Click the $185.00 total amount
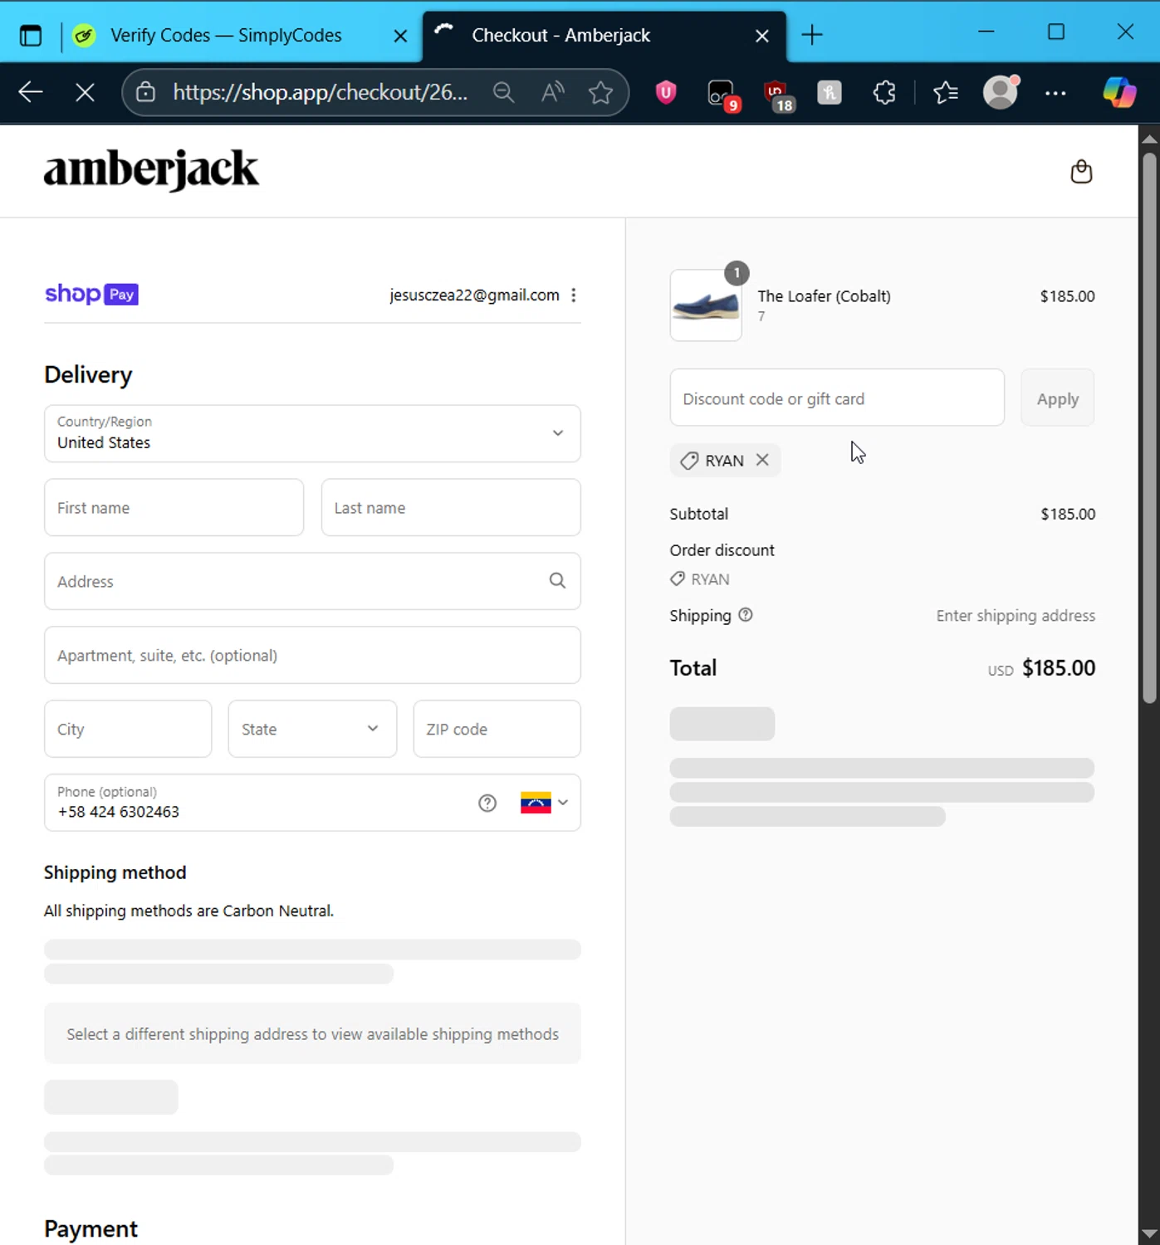The width and height of the screenshot is (1160, 1245). tap(1059, 668)
